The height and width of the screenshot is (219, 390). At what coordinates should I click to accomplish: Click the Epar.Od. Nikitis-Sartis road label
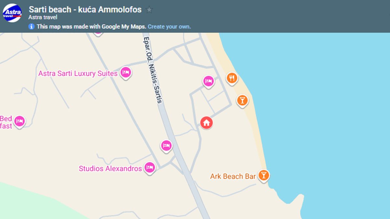152,70
